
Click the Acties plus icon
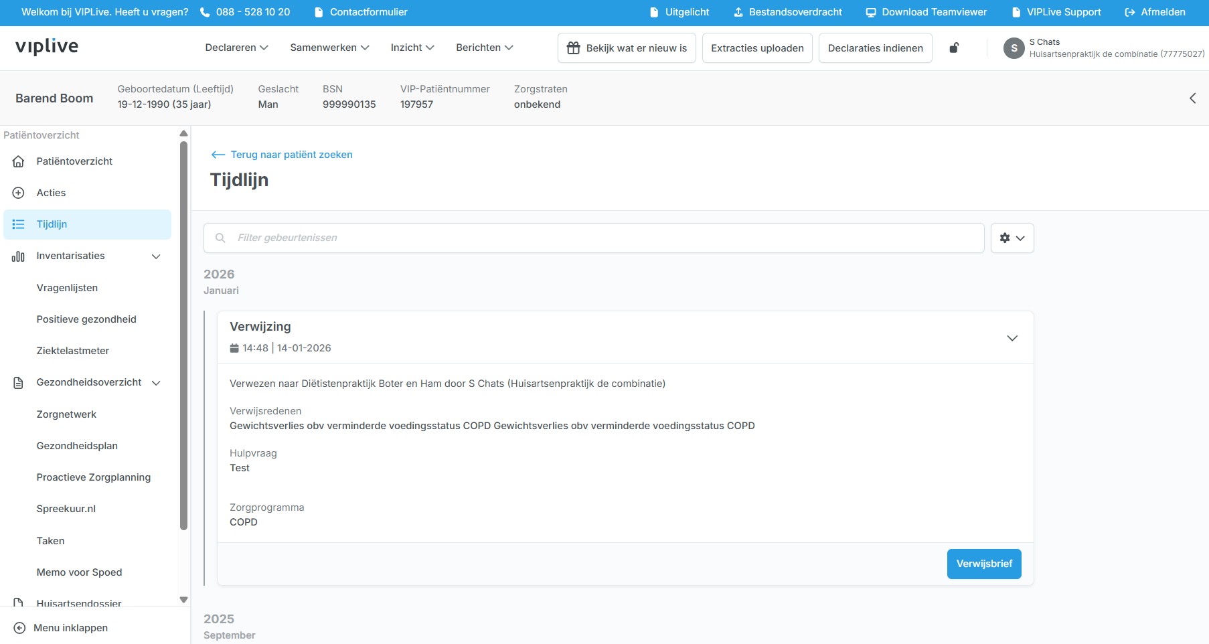[x=19, y=193]
